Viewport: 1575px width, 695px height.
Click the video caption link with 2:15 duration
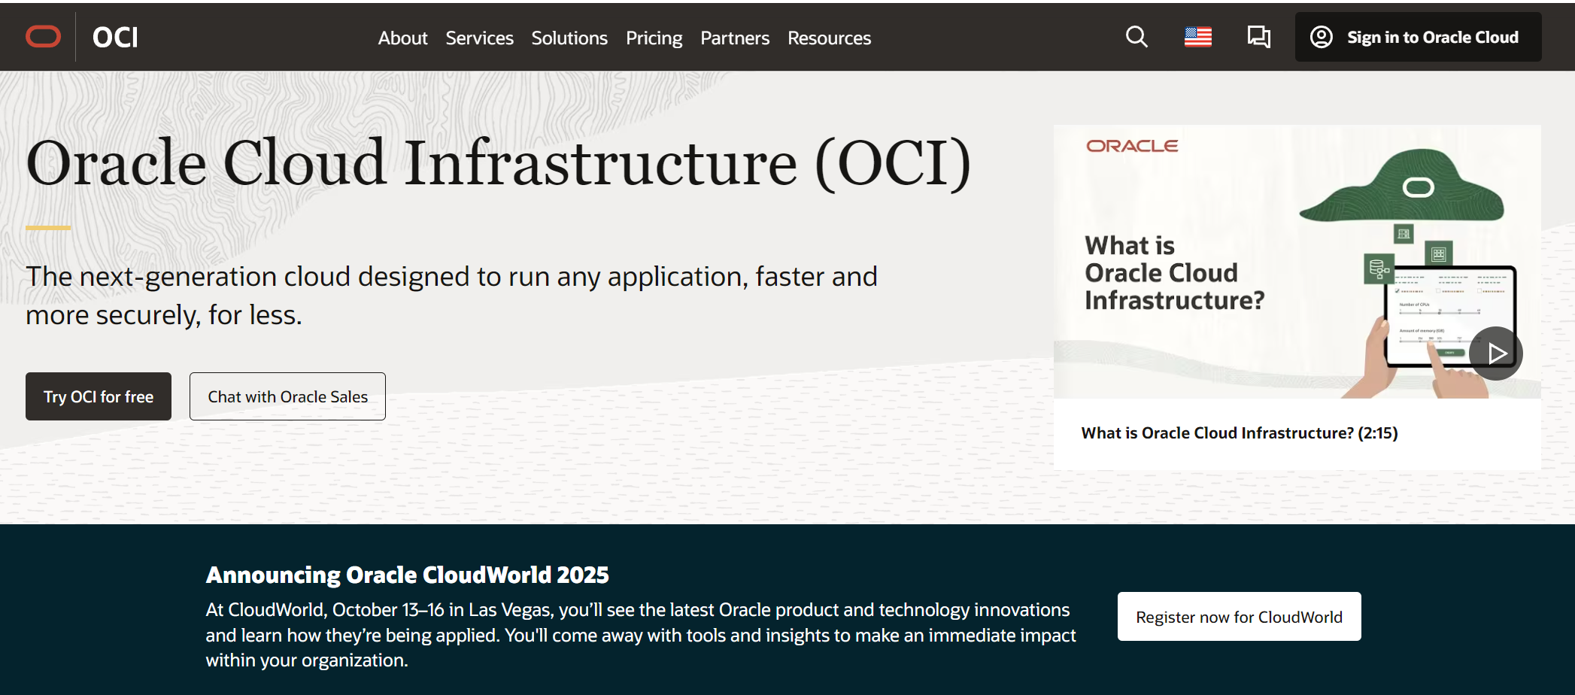pyautogui.click(x=1239, y=433)
